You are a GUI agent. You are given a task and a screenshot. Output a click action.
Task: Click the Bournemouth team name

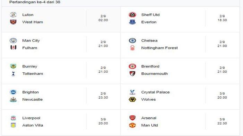(154, 74)
